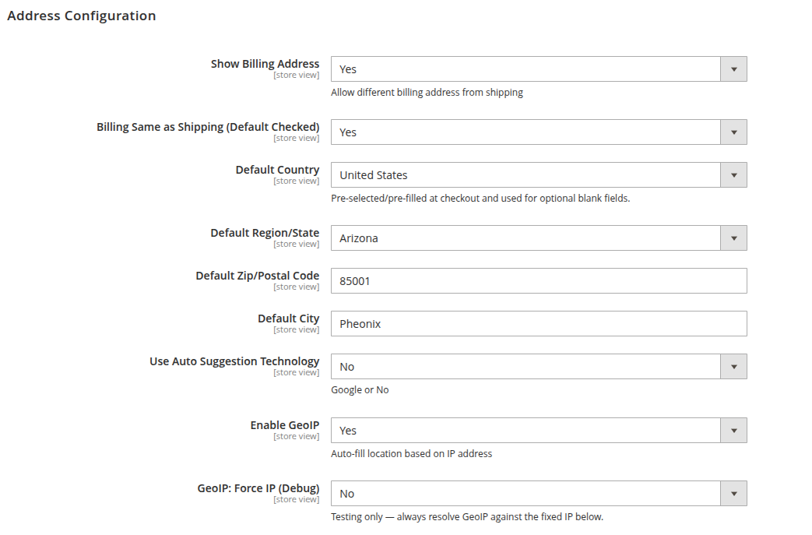Click the Default Region/State label

pyautogui.click(x=265, y=233)
